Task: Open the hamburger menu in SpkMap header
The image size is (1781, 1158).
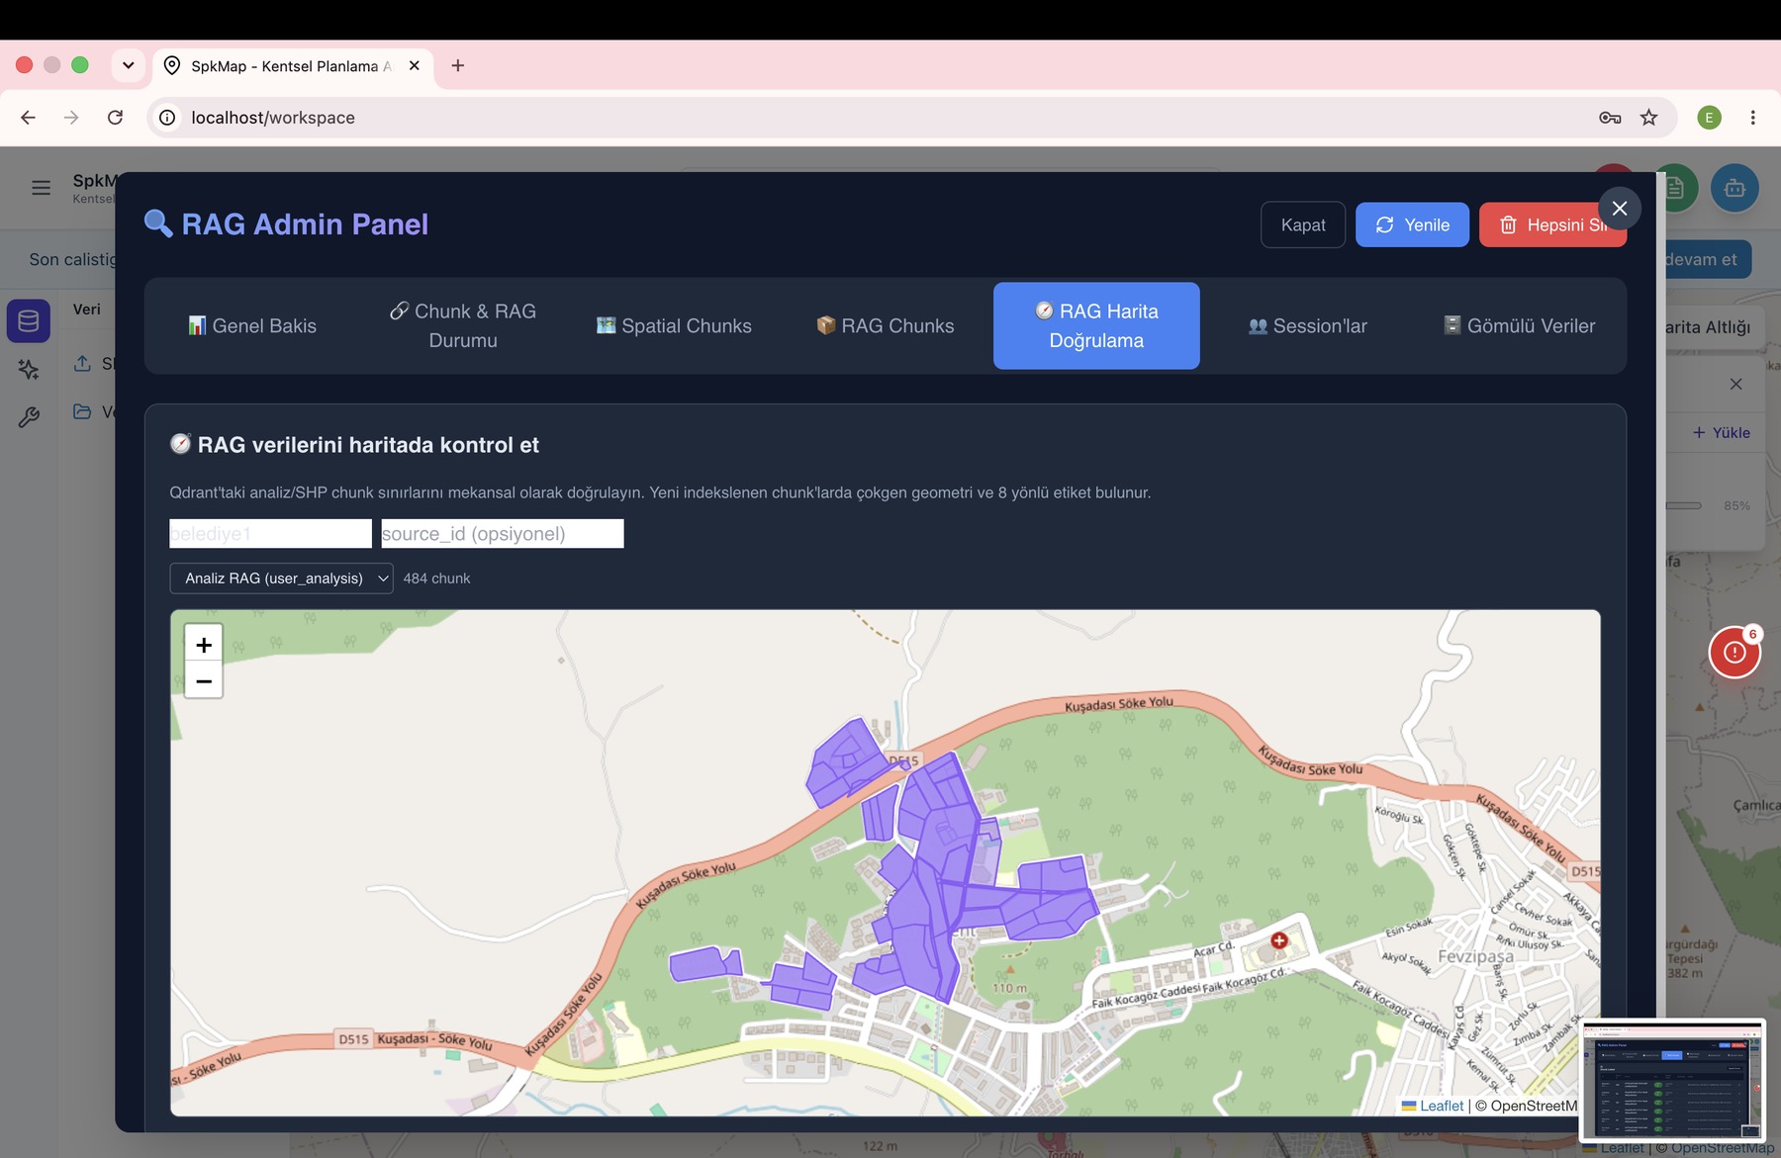Action: click(x=41, y=188)
